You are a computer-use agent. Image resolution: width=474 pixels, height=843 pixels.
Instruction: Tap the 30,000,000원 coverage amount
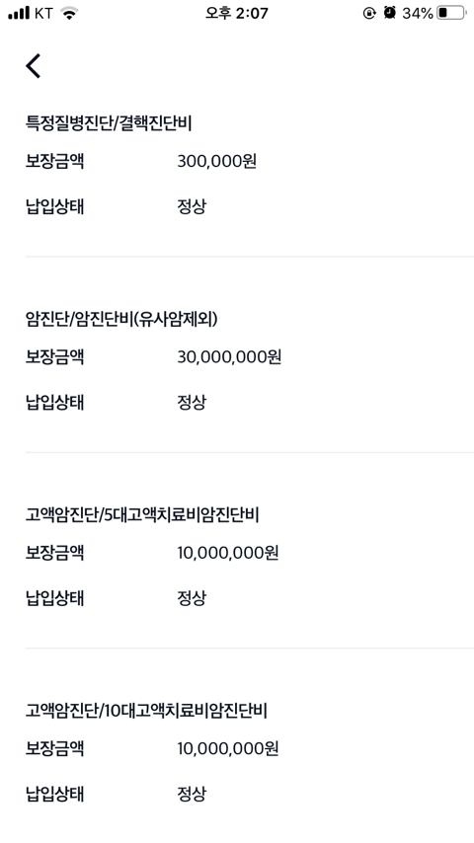click(x=229, y=357)
